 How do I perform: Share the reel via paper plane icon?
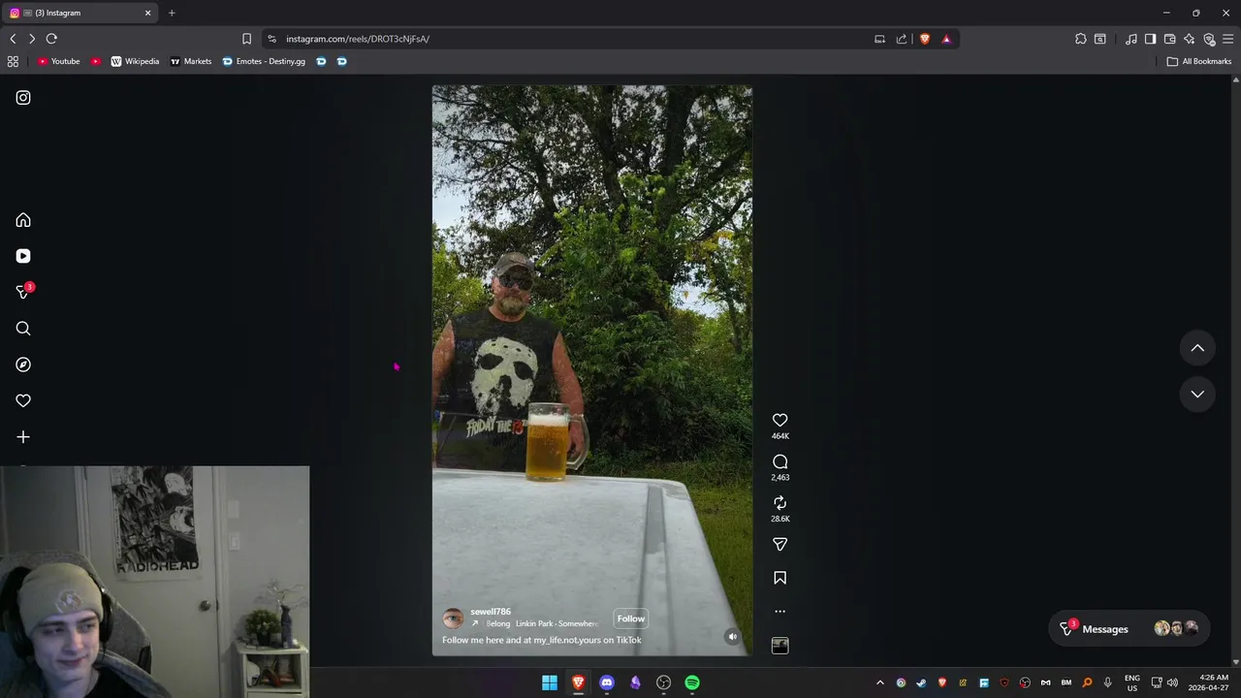coord(780,544)
